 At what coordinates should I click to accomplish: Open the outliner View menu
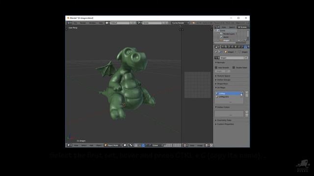point(224,27)
